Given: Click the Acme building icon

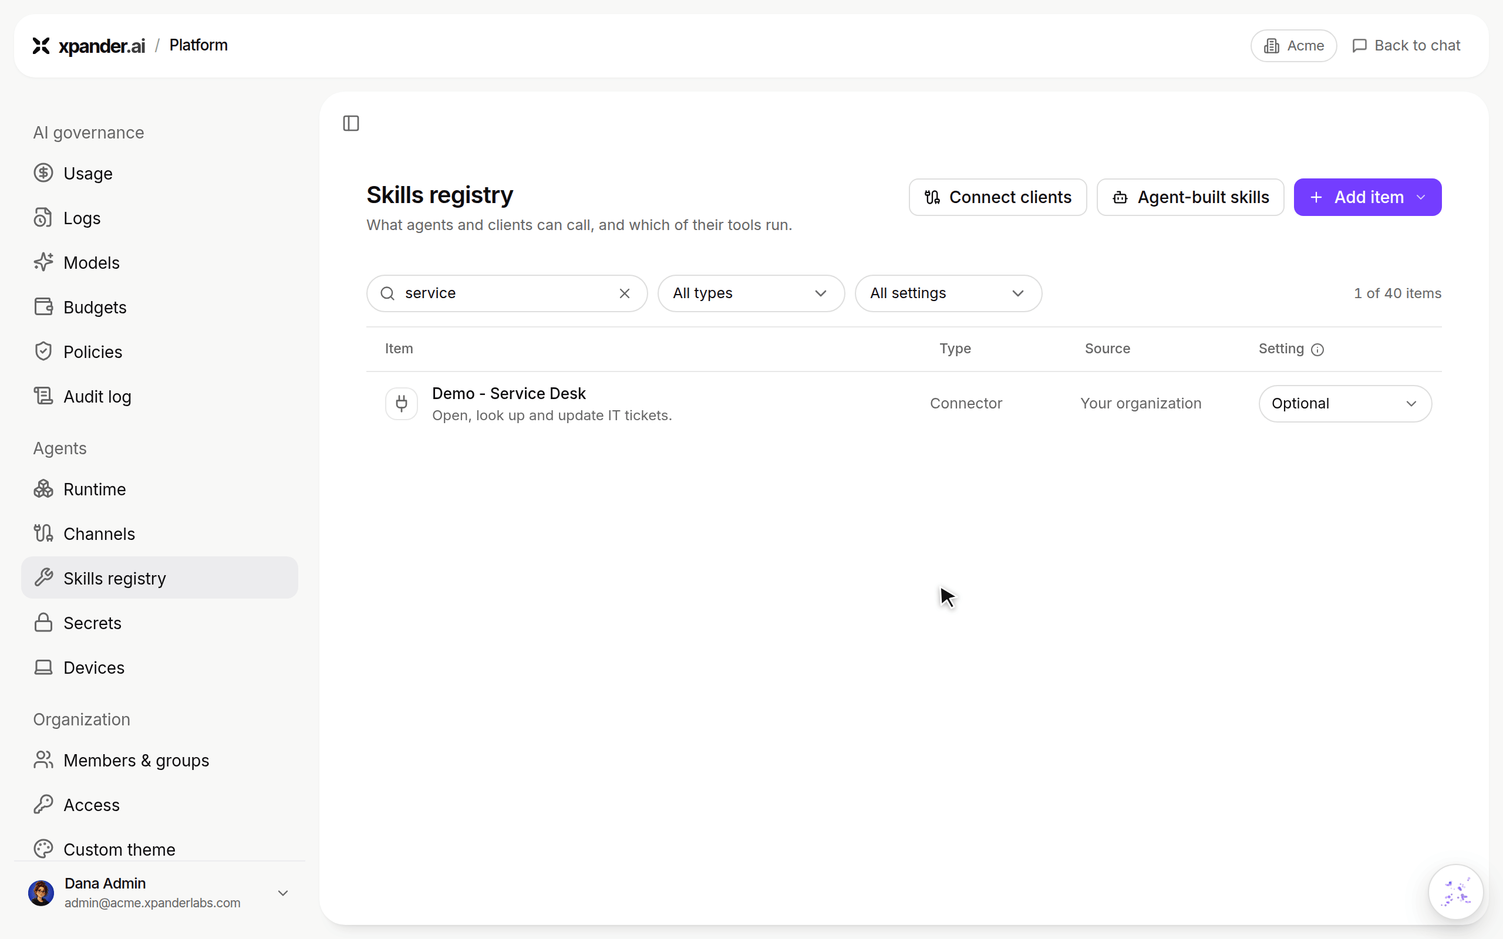Looking at the screenshot, I should tap(1271, 46).
